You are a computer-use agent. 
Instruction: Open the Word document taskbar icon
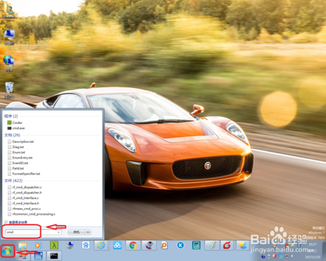pos(38,256)
